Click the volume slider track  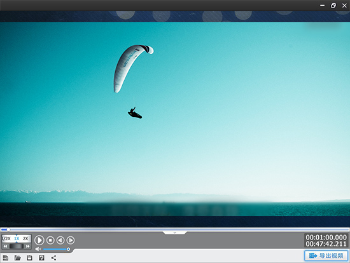[56, 249]
